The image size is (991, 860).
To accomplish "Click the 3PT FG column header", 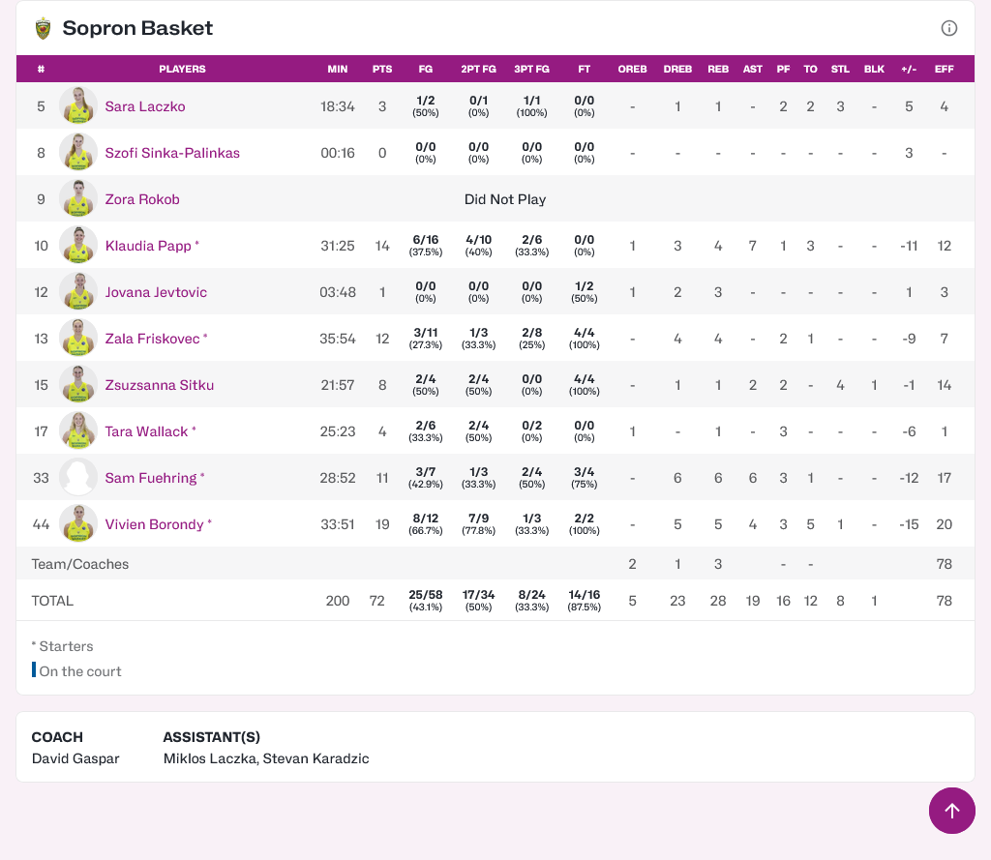I will [x=531, y=70].
